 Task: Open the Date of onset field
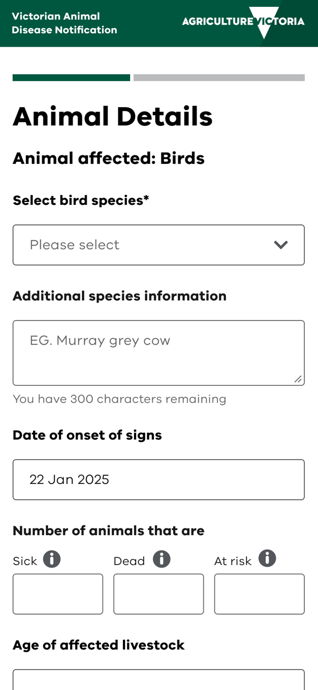pyautogui.click(x=159, y=479)
